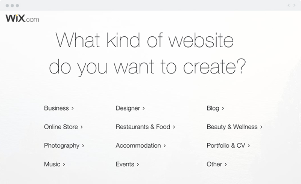Click the chevron next to Business
Screen dimensions: 301x184
click(x=73, y=108)
